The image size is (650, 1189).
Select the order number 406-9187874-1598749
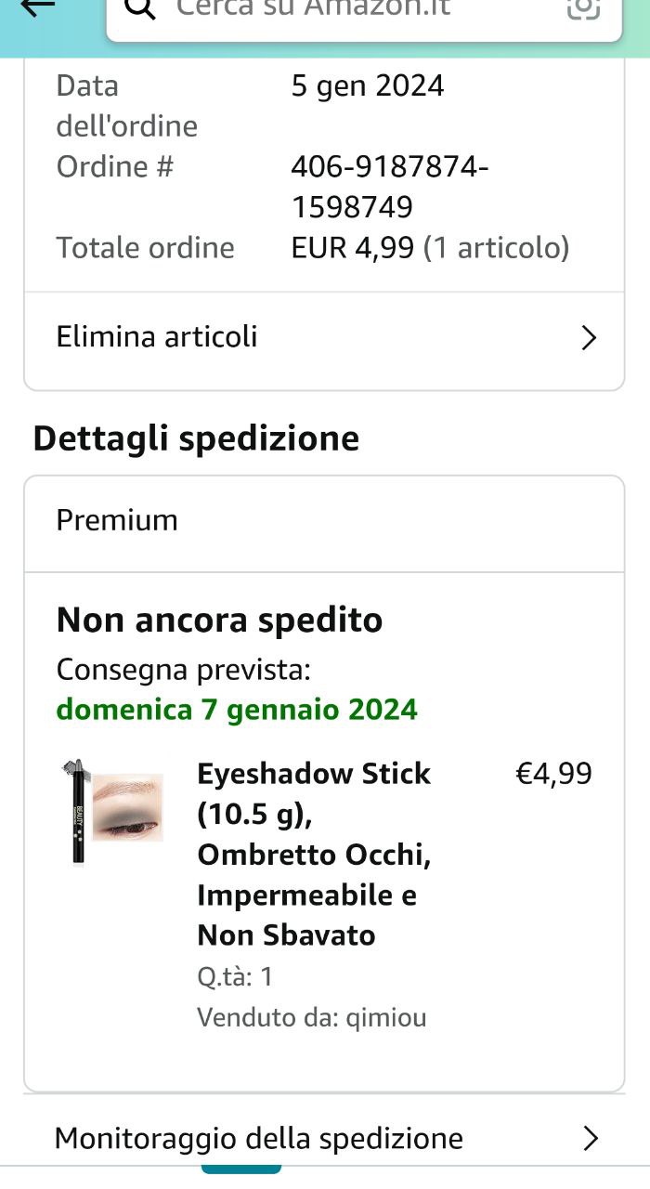[390, 187]
